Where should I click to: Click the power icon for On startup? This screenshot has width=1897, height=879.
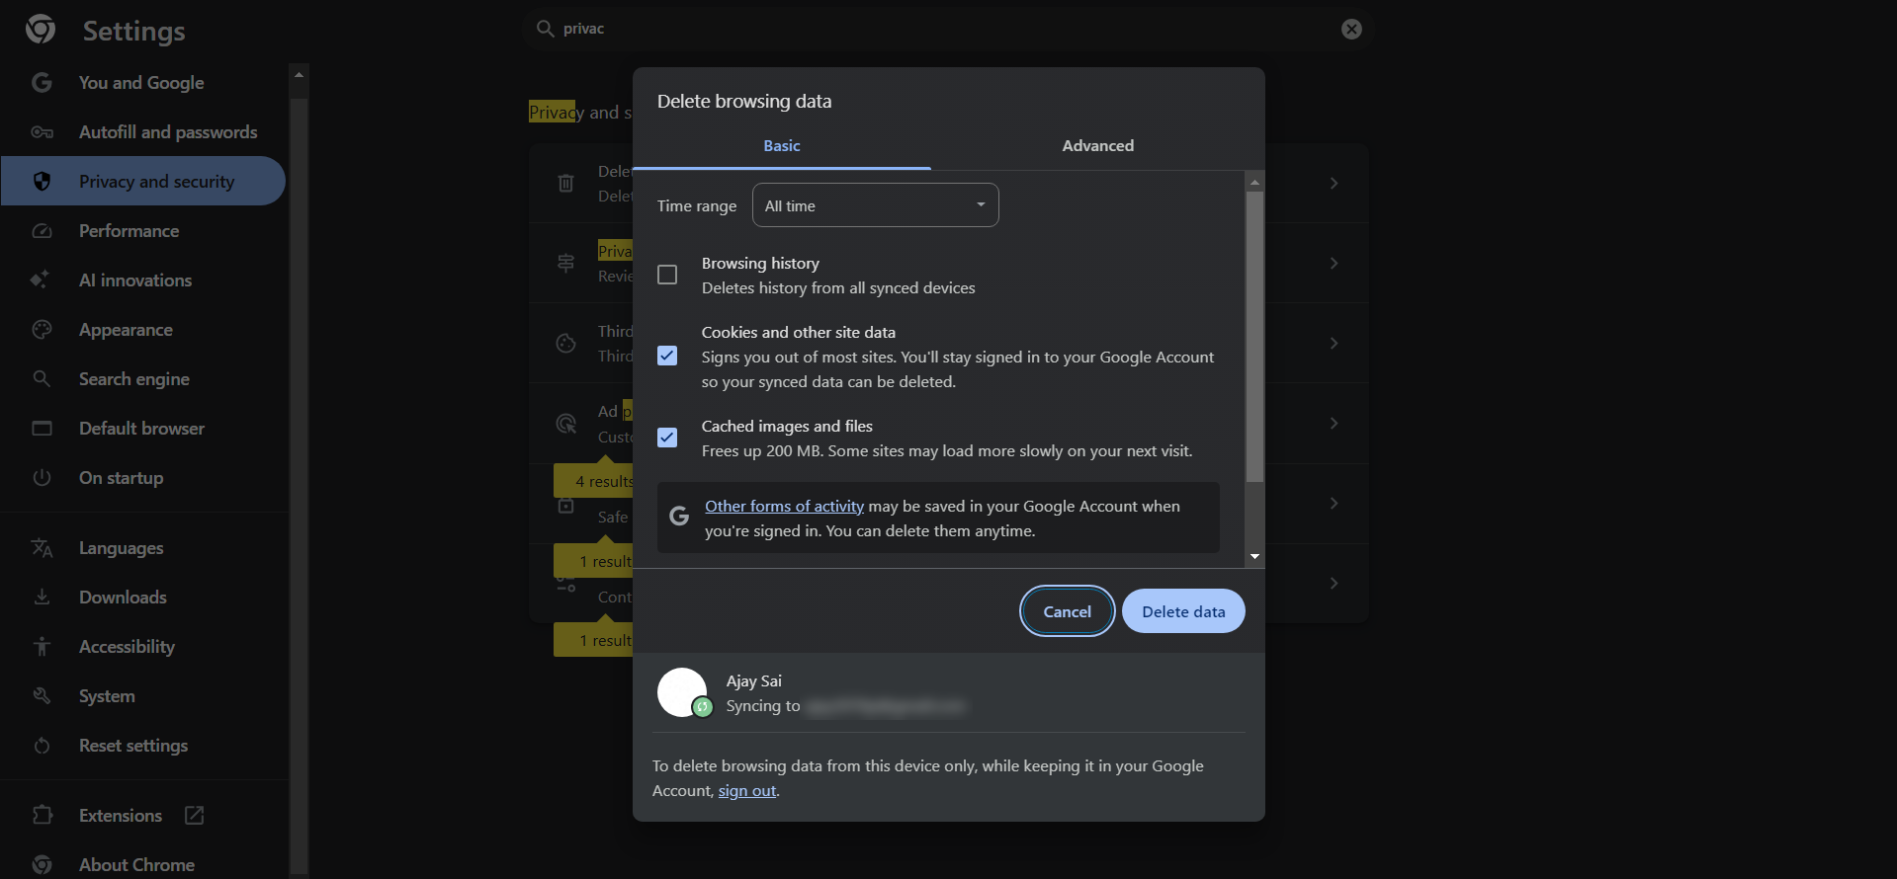[42, 478]
